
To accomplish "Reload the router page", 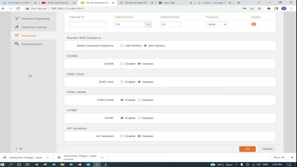I will tap(18, 8).
